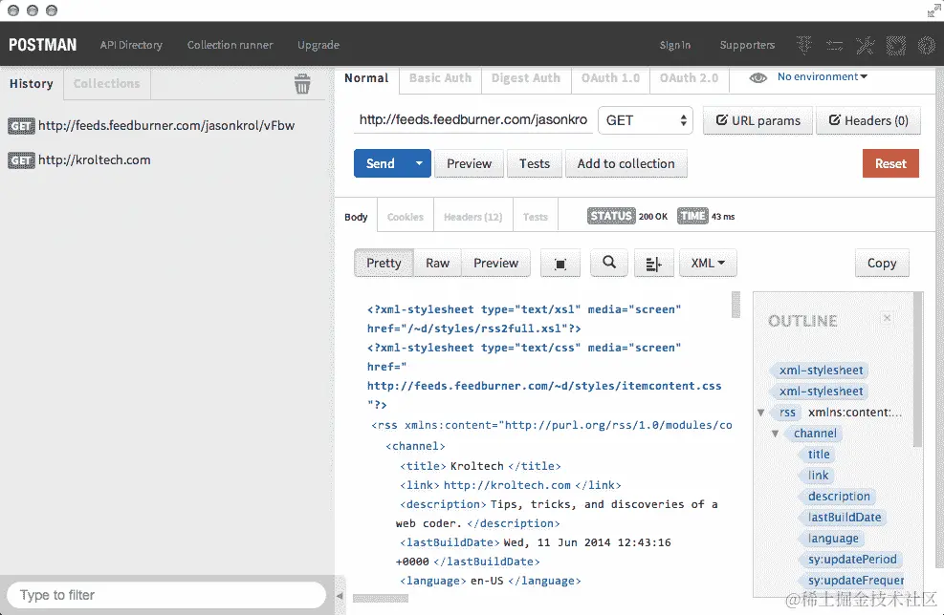
Task: Select the description node in outline
Action: (x=838, y=497)
